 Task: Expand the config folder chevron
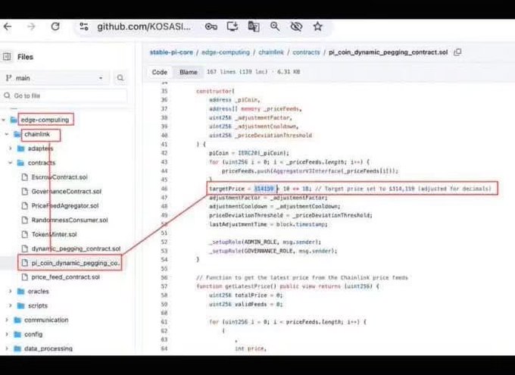click(7, 334)
